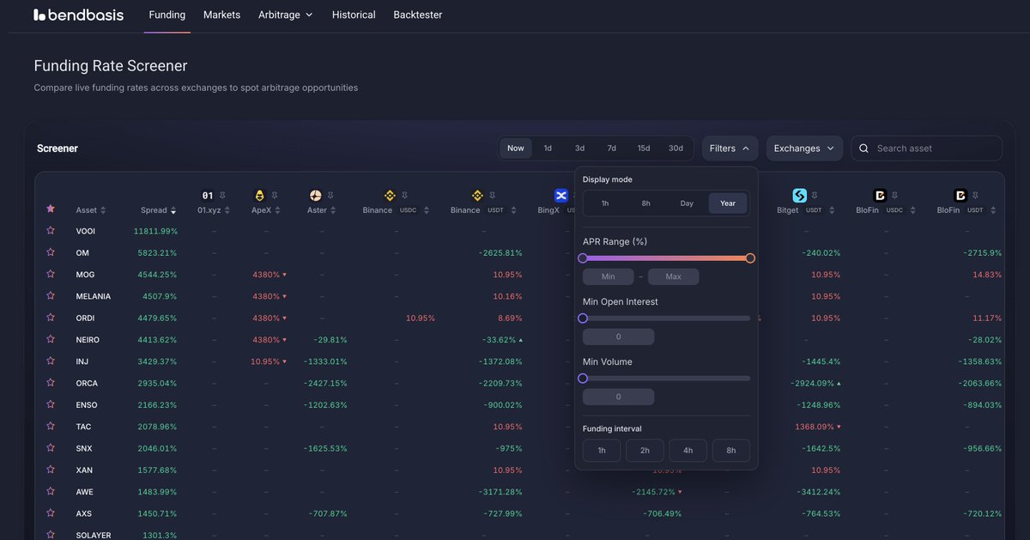Pin the BloFin USDC column

894,196
